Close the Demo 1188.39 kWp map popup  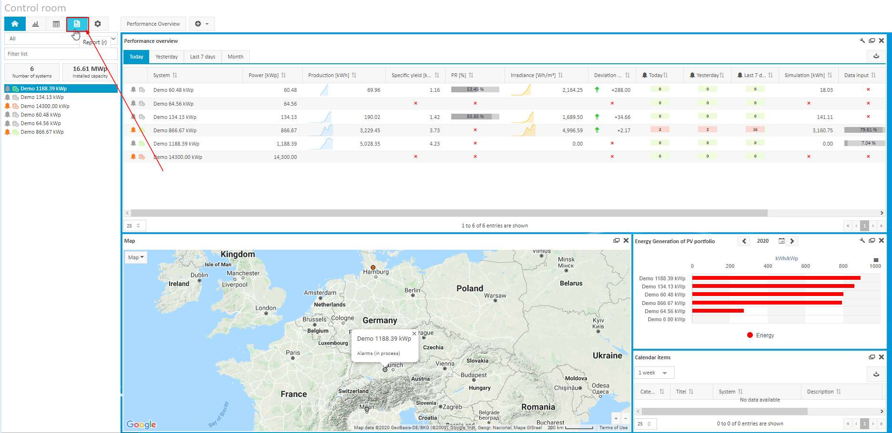coord(414,334)
